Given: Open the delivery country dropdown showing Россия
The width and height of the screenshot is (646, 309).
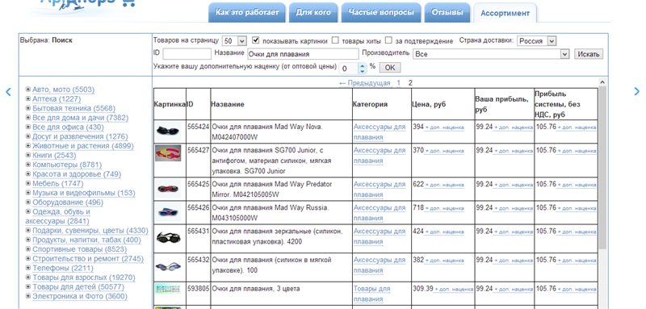Looking at the screenshot, I should click(x=536, y=40).
